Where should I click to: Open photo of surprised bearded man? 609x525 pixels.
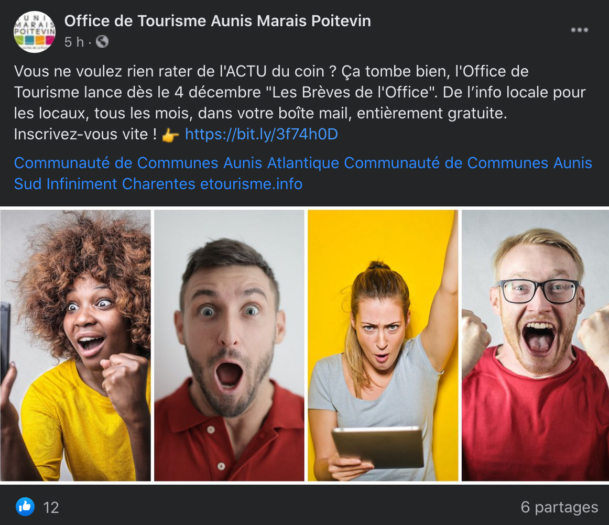click(x=229, y=346)
